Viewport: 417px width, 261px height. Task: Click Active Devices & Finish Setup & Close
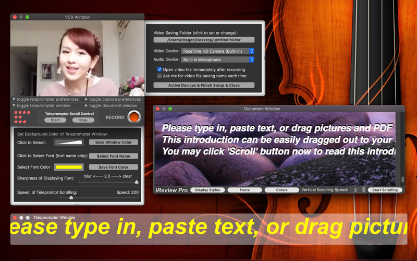point(204,85)
